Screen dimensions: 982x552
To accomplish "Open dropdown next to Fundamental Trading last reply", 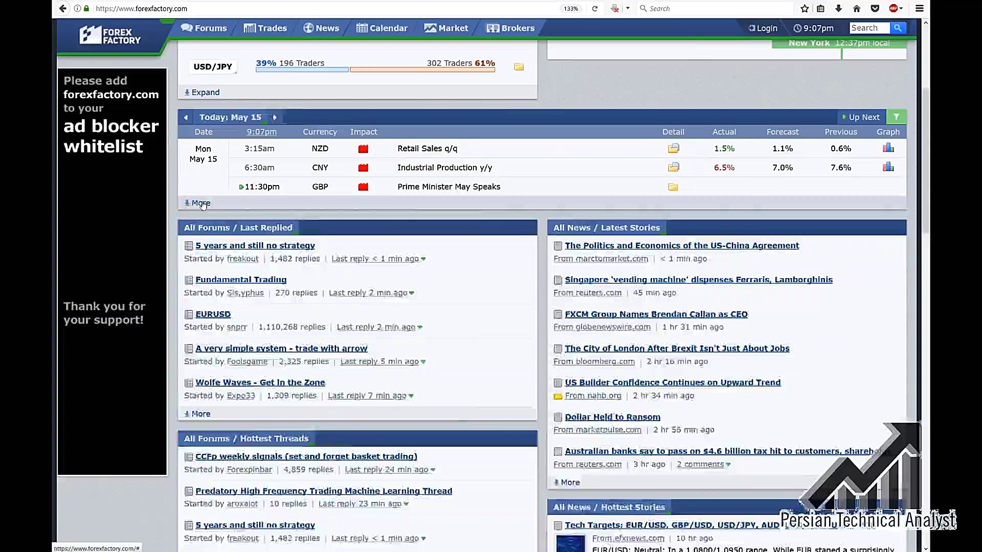I will point(412,293).
